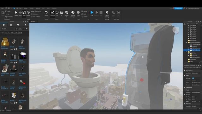
Task: Toggle the Collisions checkbox
Action: click(x=32, y=14)
